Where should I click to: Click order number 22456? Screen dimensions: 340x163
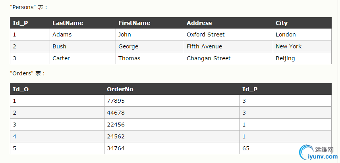(116, 125)
